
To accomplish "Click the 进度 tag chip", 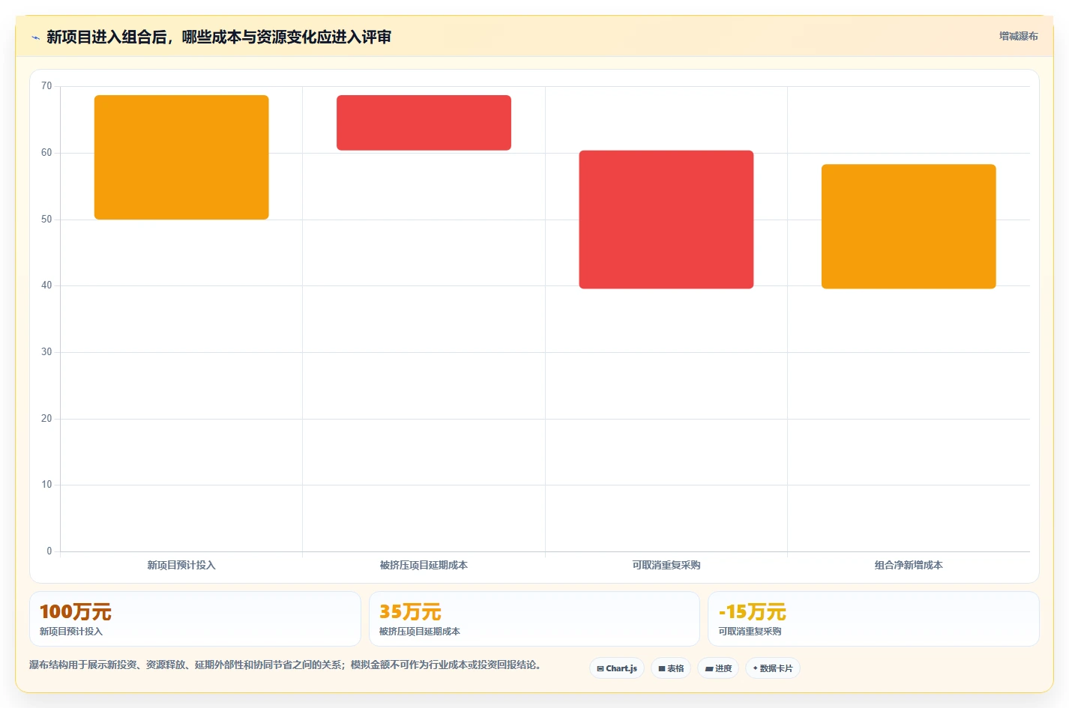I will [718, 668].
